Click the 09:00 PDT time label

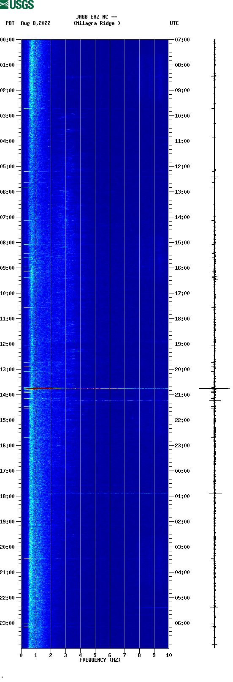pyautogui.click(x=8, y=268)
